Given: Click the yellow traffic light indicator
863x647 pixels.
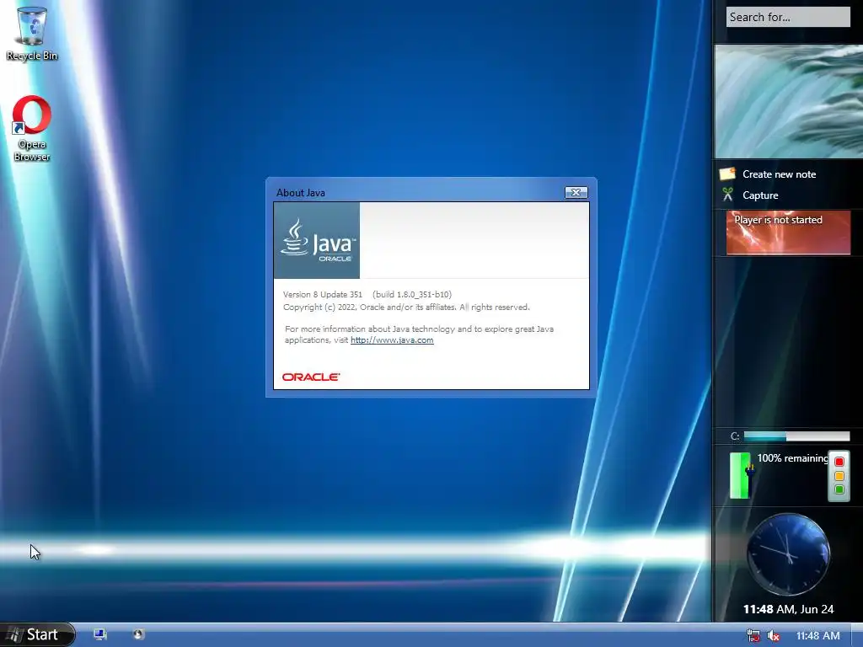Looking at the screenshot, I should coord(839,476).
